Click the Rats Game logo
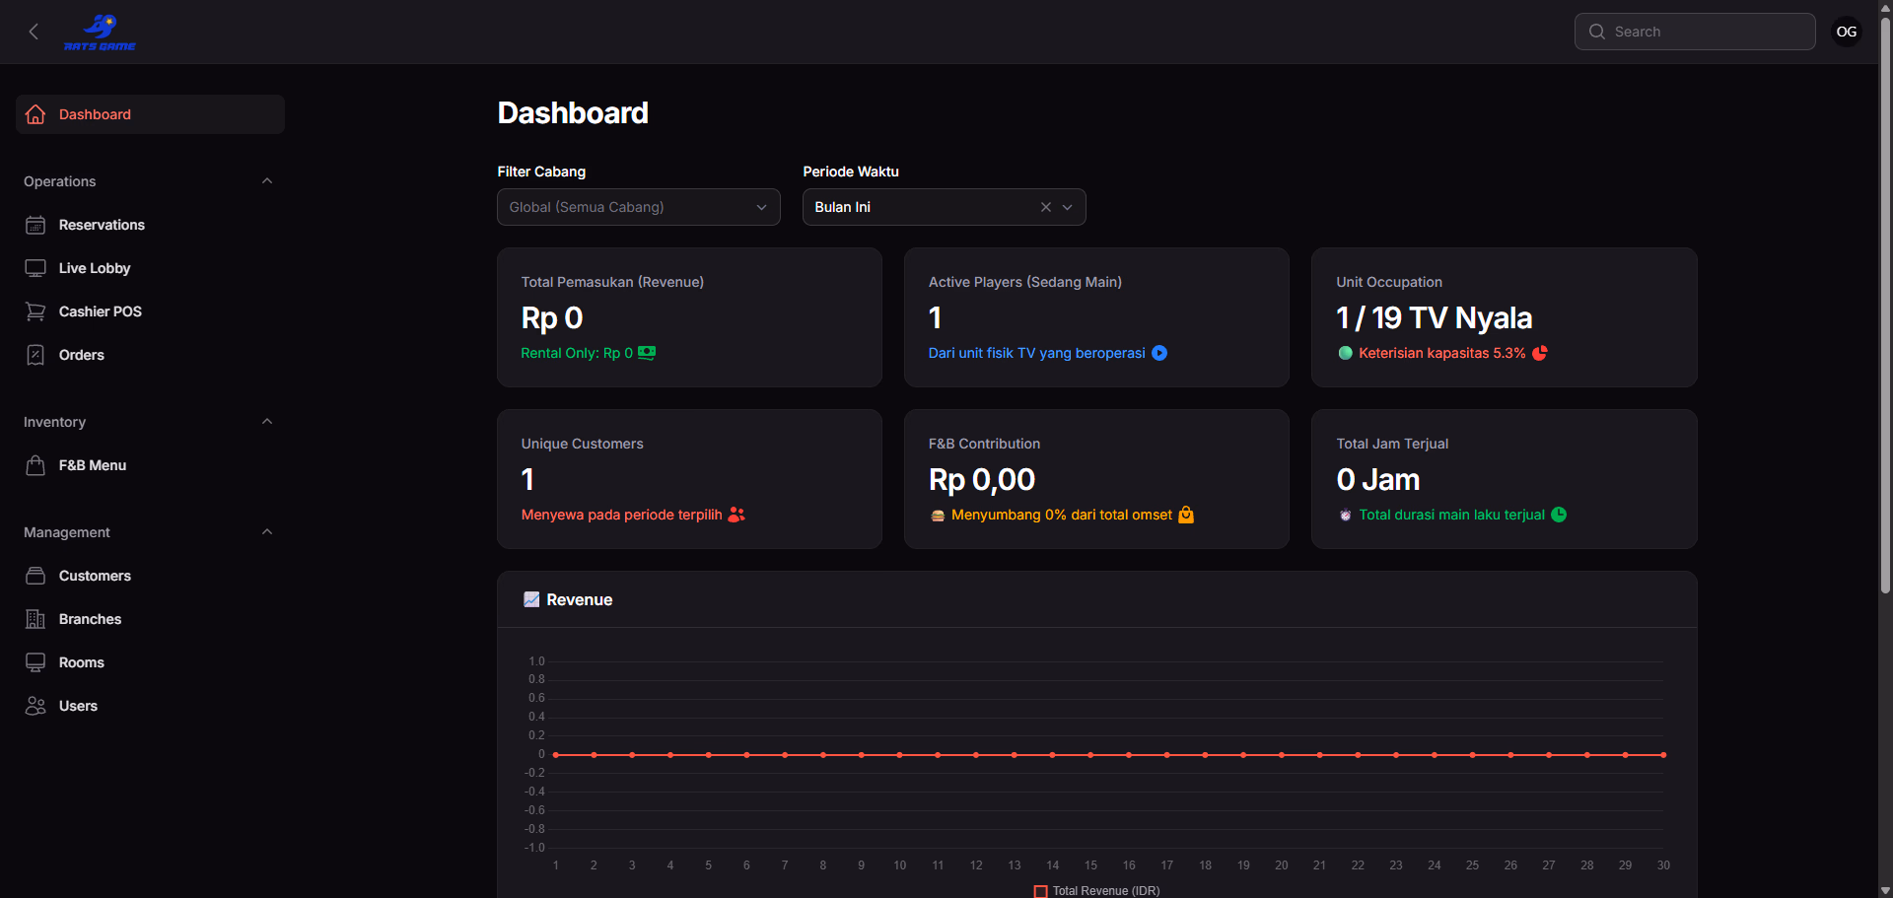 point(100,32)
